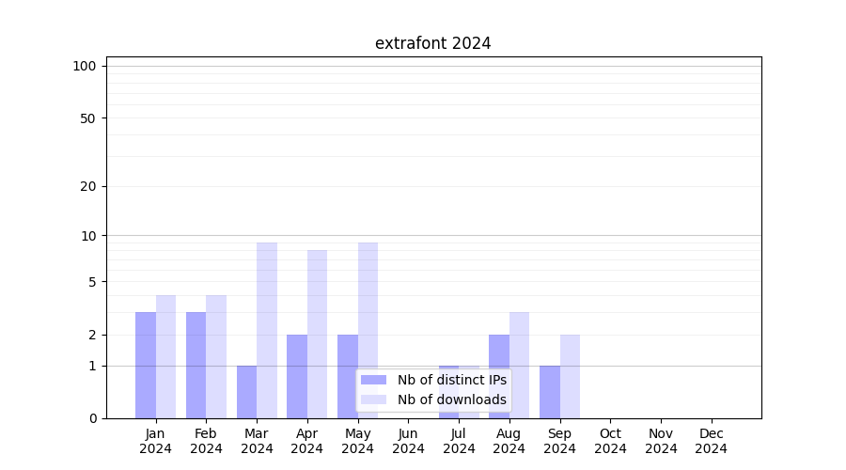Click the chart title "extrafont 2024"
Viewport: 846px width, 470px height.
[x=432, y=43]
